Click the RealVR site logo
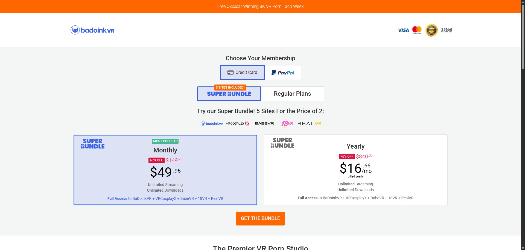 pyautogui.click(x=309, y=124)
